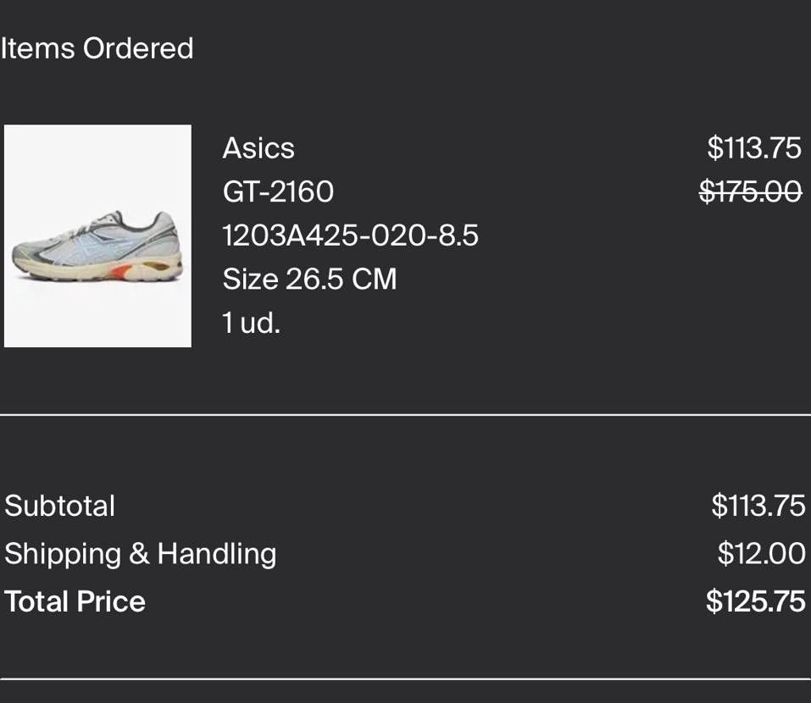The width and height of the screenshot is (811, 703).
Task: Click the crossed-out original price $175.00
Action: pyautogui.click(x=751, y=191)
